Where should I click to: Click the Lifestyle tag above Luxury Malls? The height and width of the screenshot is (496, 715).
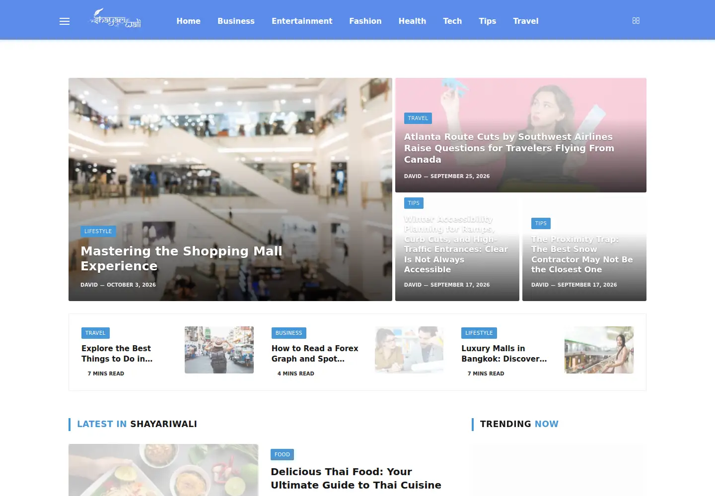click(x=479, y=333)
